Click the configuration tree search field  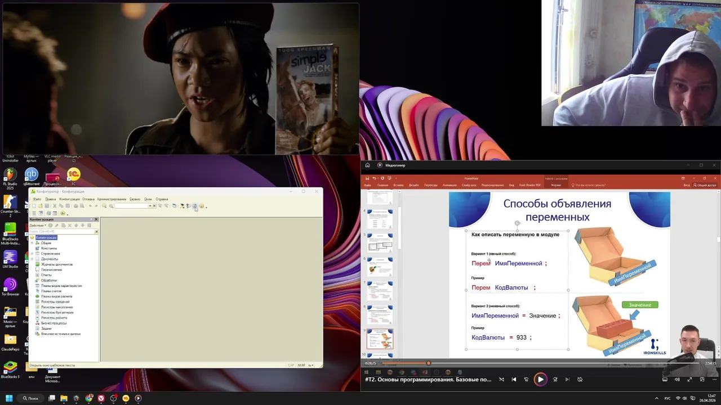coord(61,231)
